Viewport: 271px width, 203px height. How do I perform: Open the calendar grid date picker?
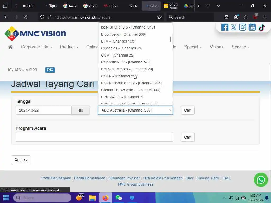[x=81, y=110]
